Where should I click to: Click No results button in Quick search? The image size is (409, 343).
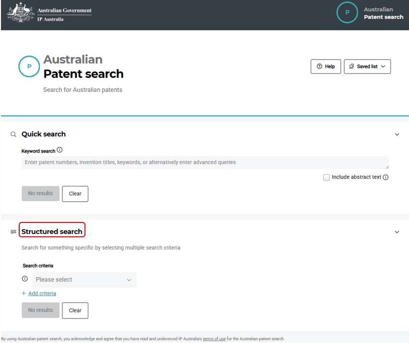pos(40,194)
